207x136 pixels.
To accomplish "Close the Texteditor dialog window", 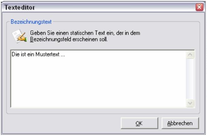I will tap(202, 6).
